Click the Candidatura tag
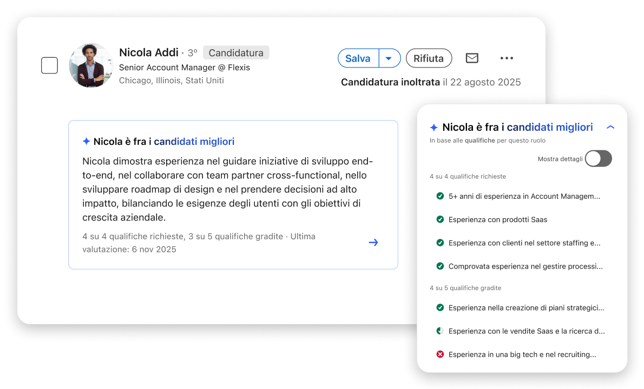This screenshot has height=389, width=644. coord(236,53)
